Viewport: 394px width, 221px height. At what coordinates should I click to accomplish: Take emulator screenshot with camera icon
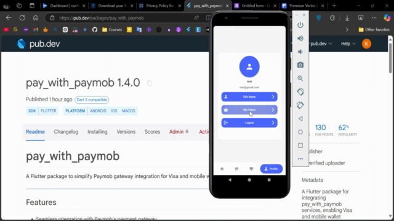pyautogui.click(x=300, y=65)
